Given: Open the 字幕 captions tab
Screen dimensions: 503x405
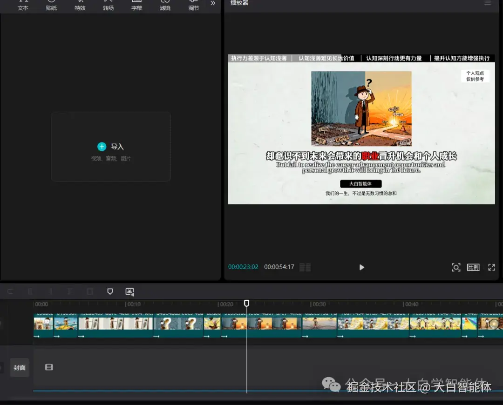Looking at the screenshot, I should tap(136, 6).
